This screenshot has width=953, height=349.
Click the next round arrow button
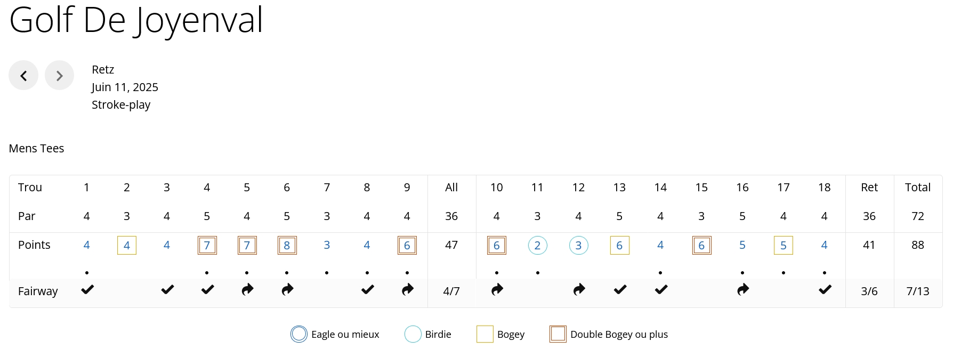[59, 76]
